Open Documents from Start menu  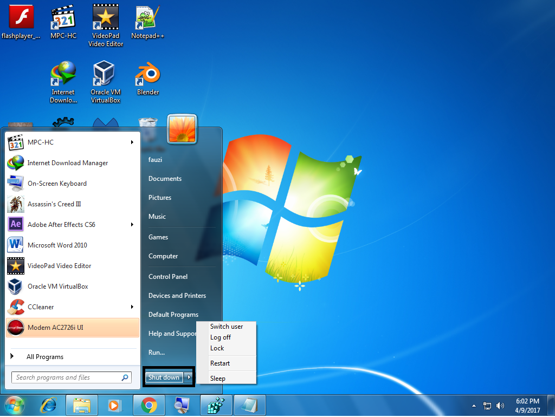[165, 179]
